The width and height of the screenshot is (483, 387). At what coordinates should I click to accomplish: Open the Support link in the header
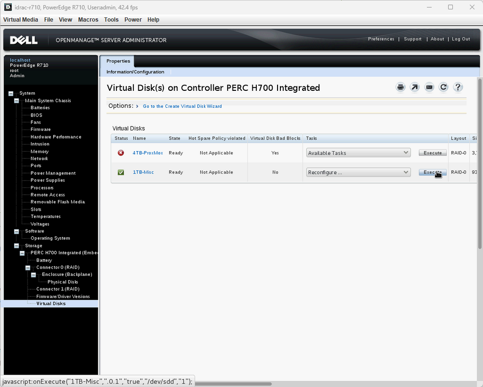(x=413, y=39)
